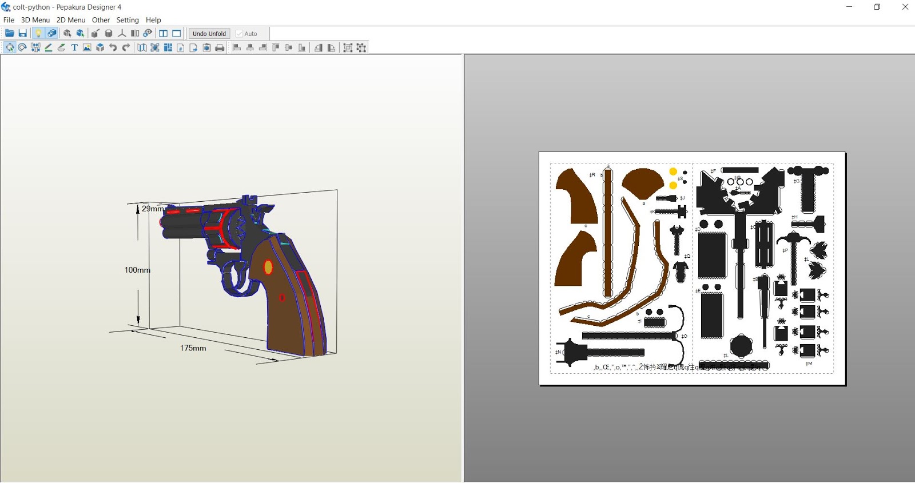Image resolution: width=915 pixels, height=483 pixels.
Task: Click the Undo arrow icon
Action: tap(113, 47)
